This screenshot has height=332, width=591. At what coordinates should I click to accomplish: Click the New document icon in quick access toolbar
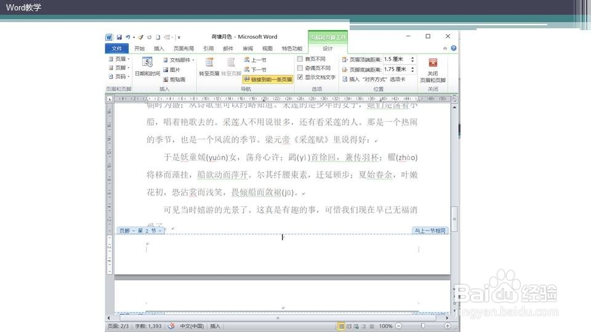coord(158,38)
